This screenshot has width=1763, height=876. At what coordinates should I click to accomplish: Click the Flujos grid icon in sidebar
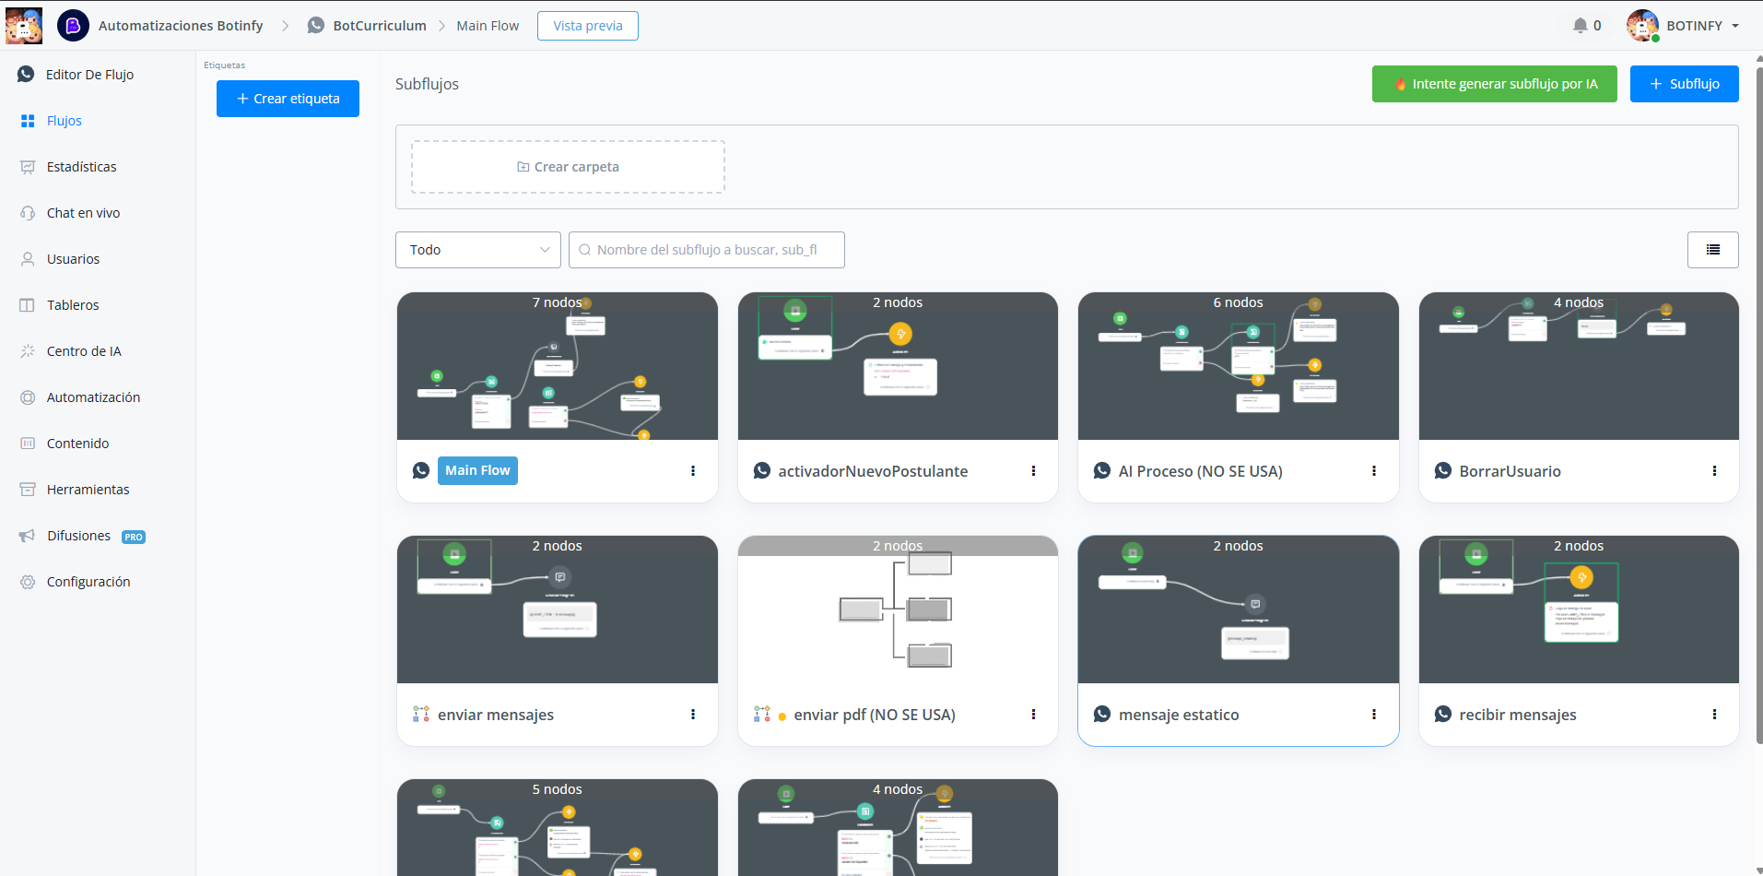point(28,121)
